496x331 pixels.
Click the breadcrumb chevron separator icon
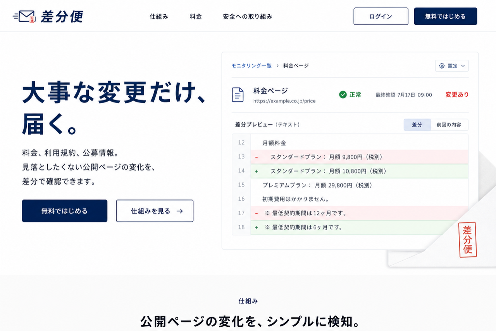[x=277, y=66]
